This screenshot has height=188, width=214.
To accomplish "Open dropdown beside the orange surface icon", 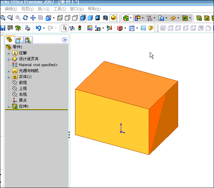I will coord(178,18).
